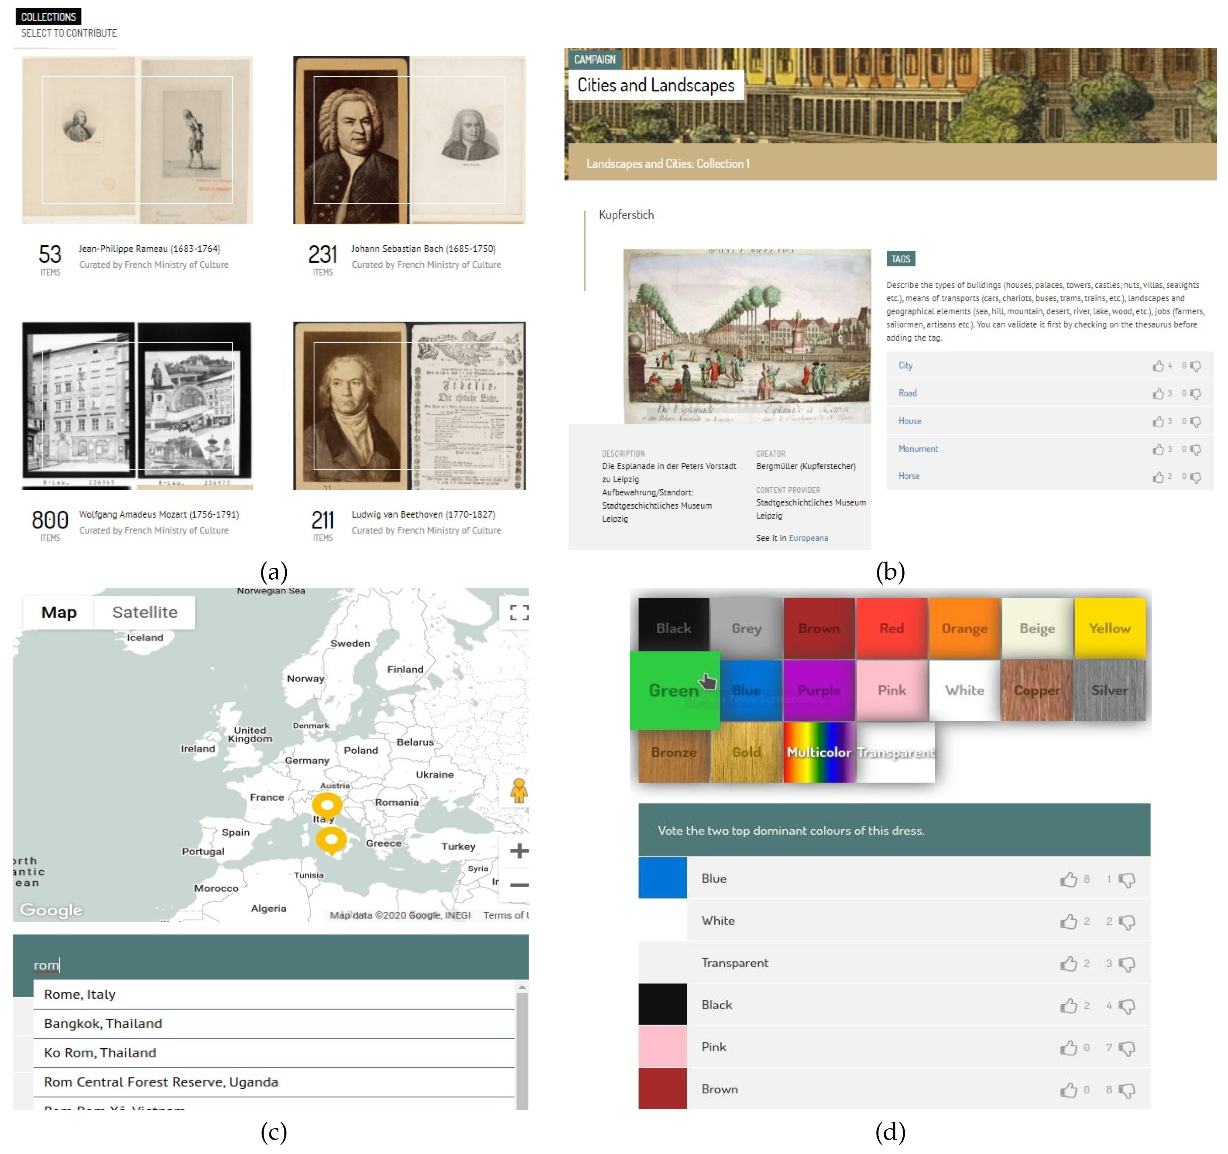Viewport: 1228px width, 1154px height.
Task: Downvote the Brown colour entry
Action: [1127, 1091]
